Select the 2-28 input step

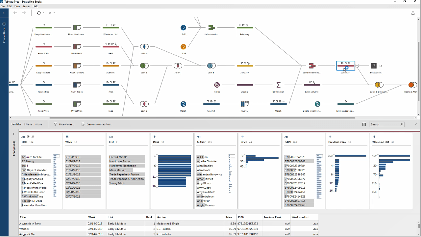point(184,47)
